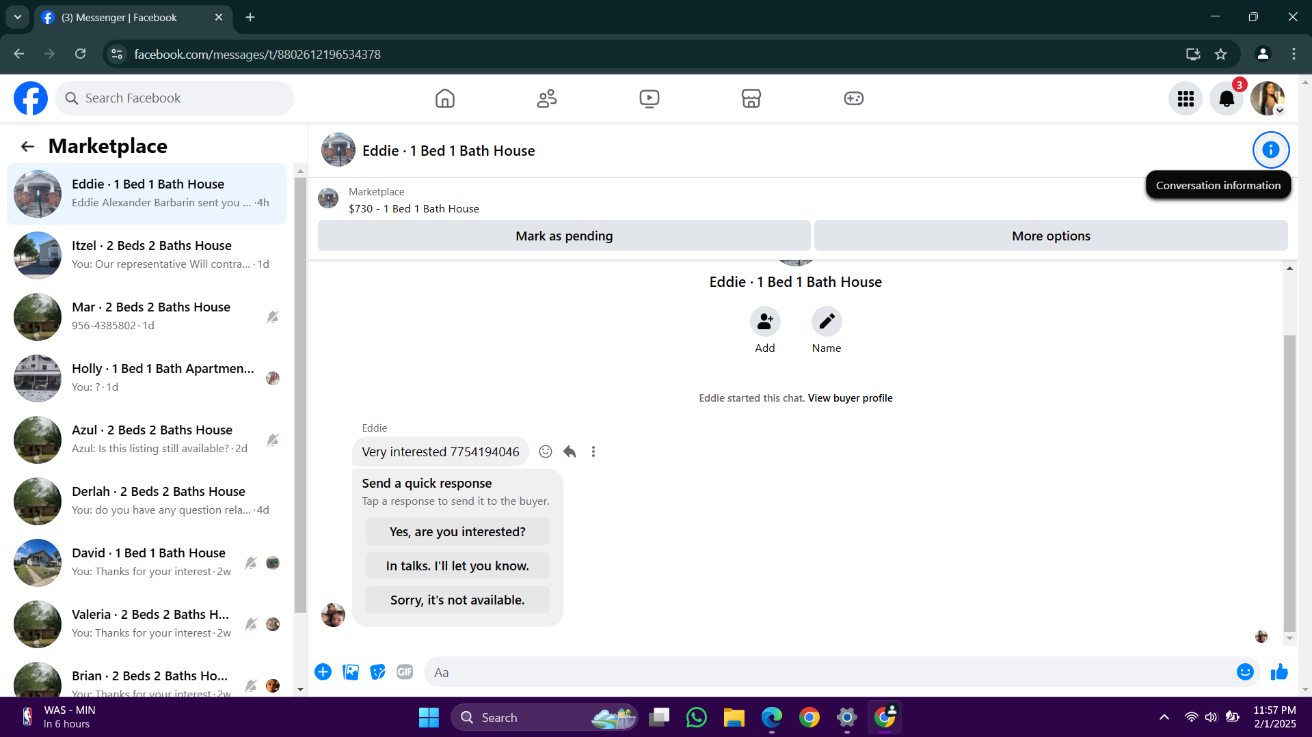The width and height of the screenshot is (1312, 737).
Task: Choose a sticker in composer
Action: [378, 672]
